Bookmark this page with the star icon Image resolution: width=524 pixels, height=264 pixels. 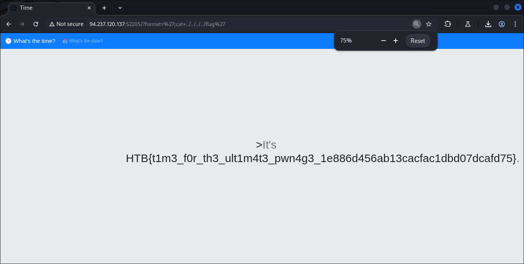coord(429,24)
